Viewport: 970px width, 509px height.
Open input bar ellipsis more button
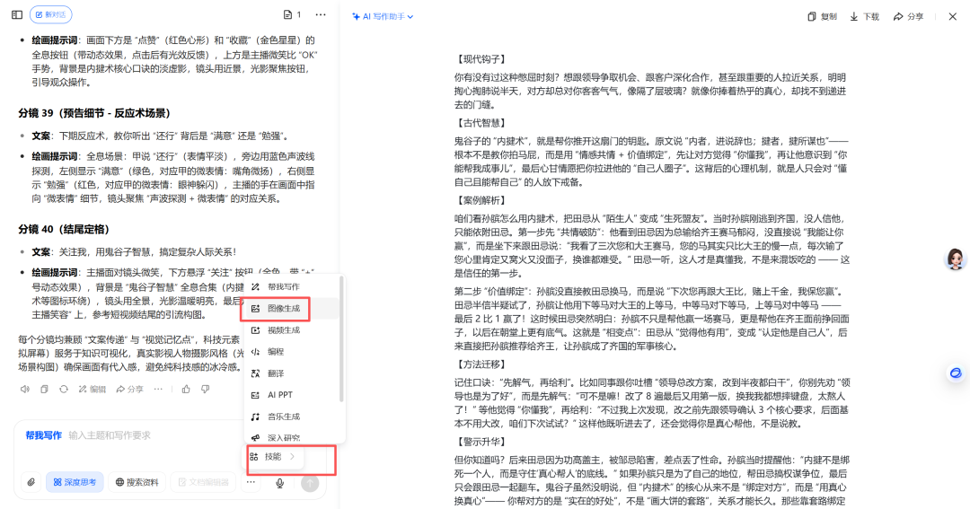(x=251, y=482)
